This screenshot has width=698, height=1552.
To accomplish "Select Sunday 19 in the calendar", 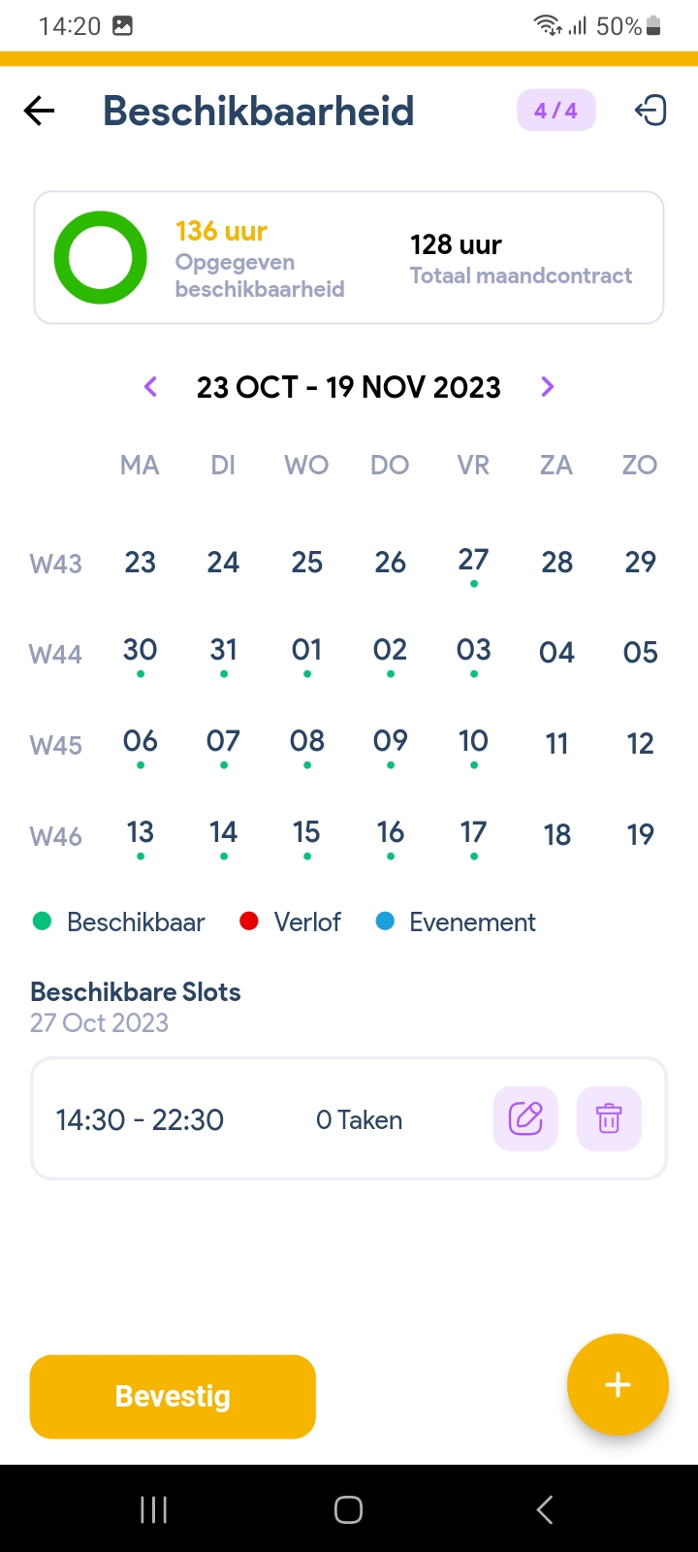I will point(640,834).
